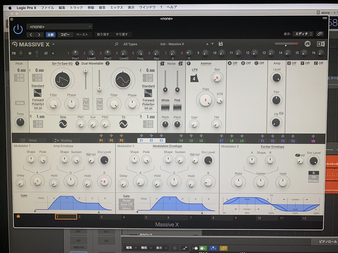Open the Sin-Tri-Saw-SQ wavetable menu
Screen dimensions: 338x253
62,64
